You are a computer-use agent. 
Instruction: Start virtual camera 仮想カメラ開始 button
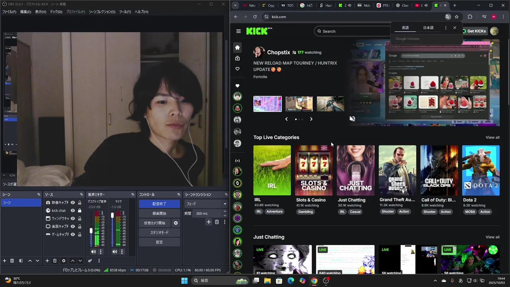tap(155, 223)
